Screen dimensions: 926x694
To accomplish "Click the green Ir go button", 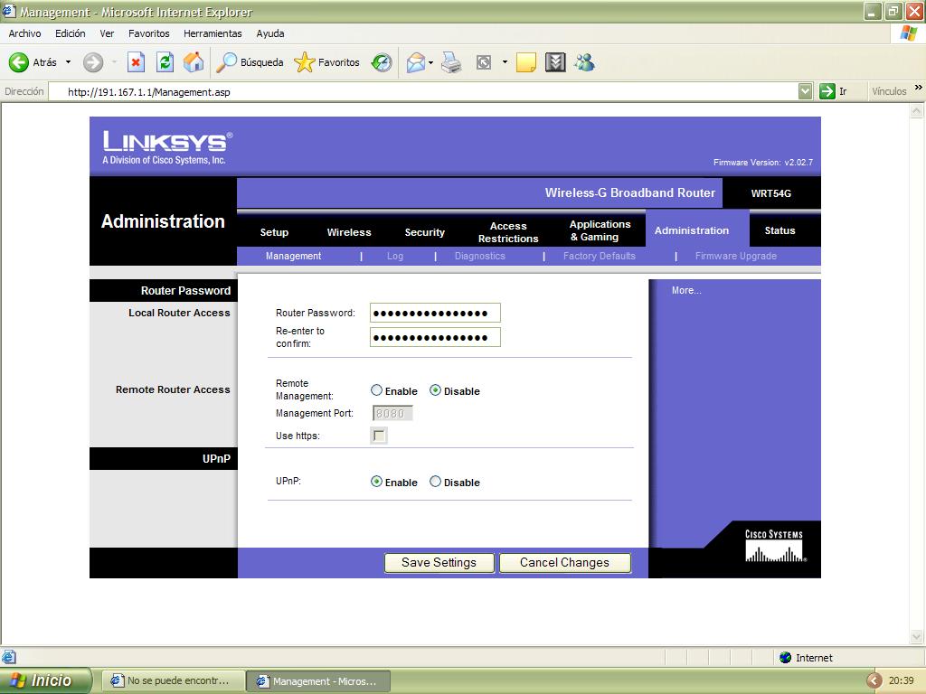I will click(x=827, y=91).
